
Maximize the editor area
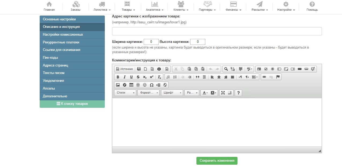pyautogui.click(x=223, y=93)
